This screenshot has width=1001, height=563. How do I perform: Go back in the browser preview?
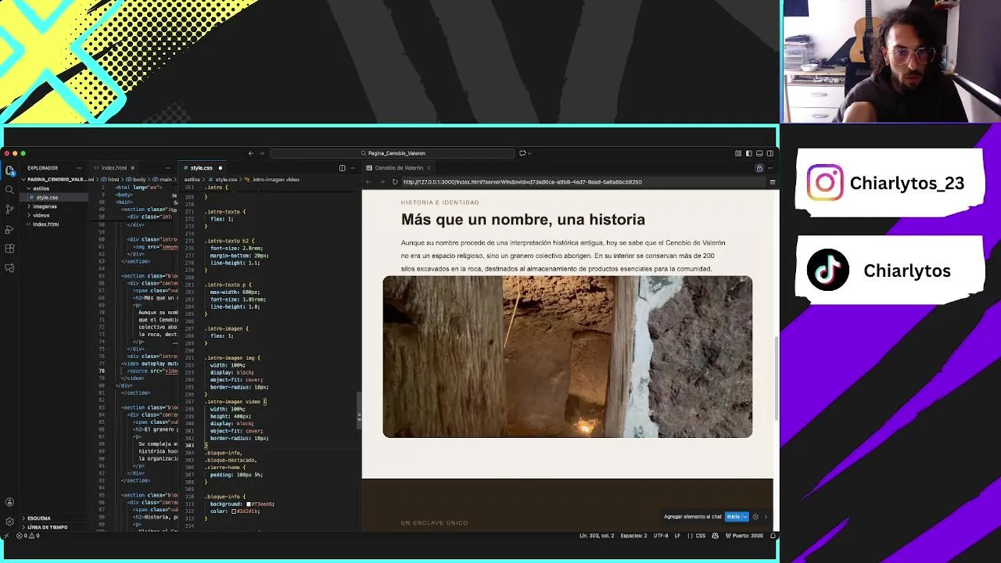coord(369,182)
